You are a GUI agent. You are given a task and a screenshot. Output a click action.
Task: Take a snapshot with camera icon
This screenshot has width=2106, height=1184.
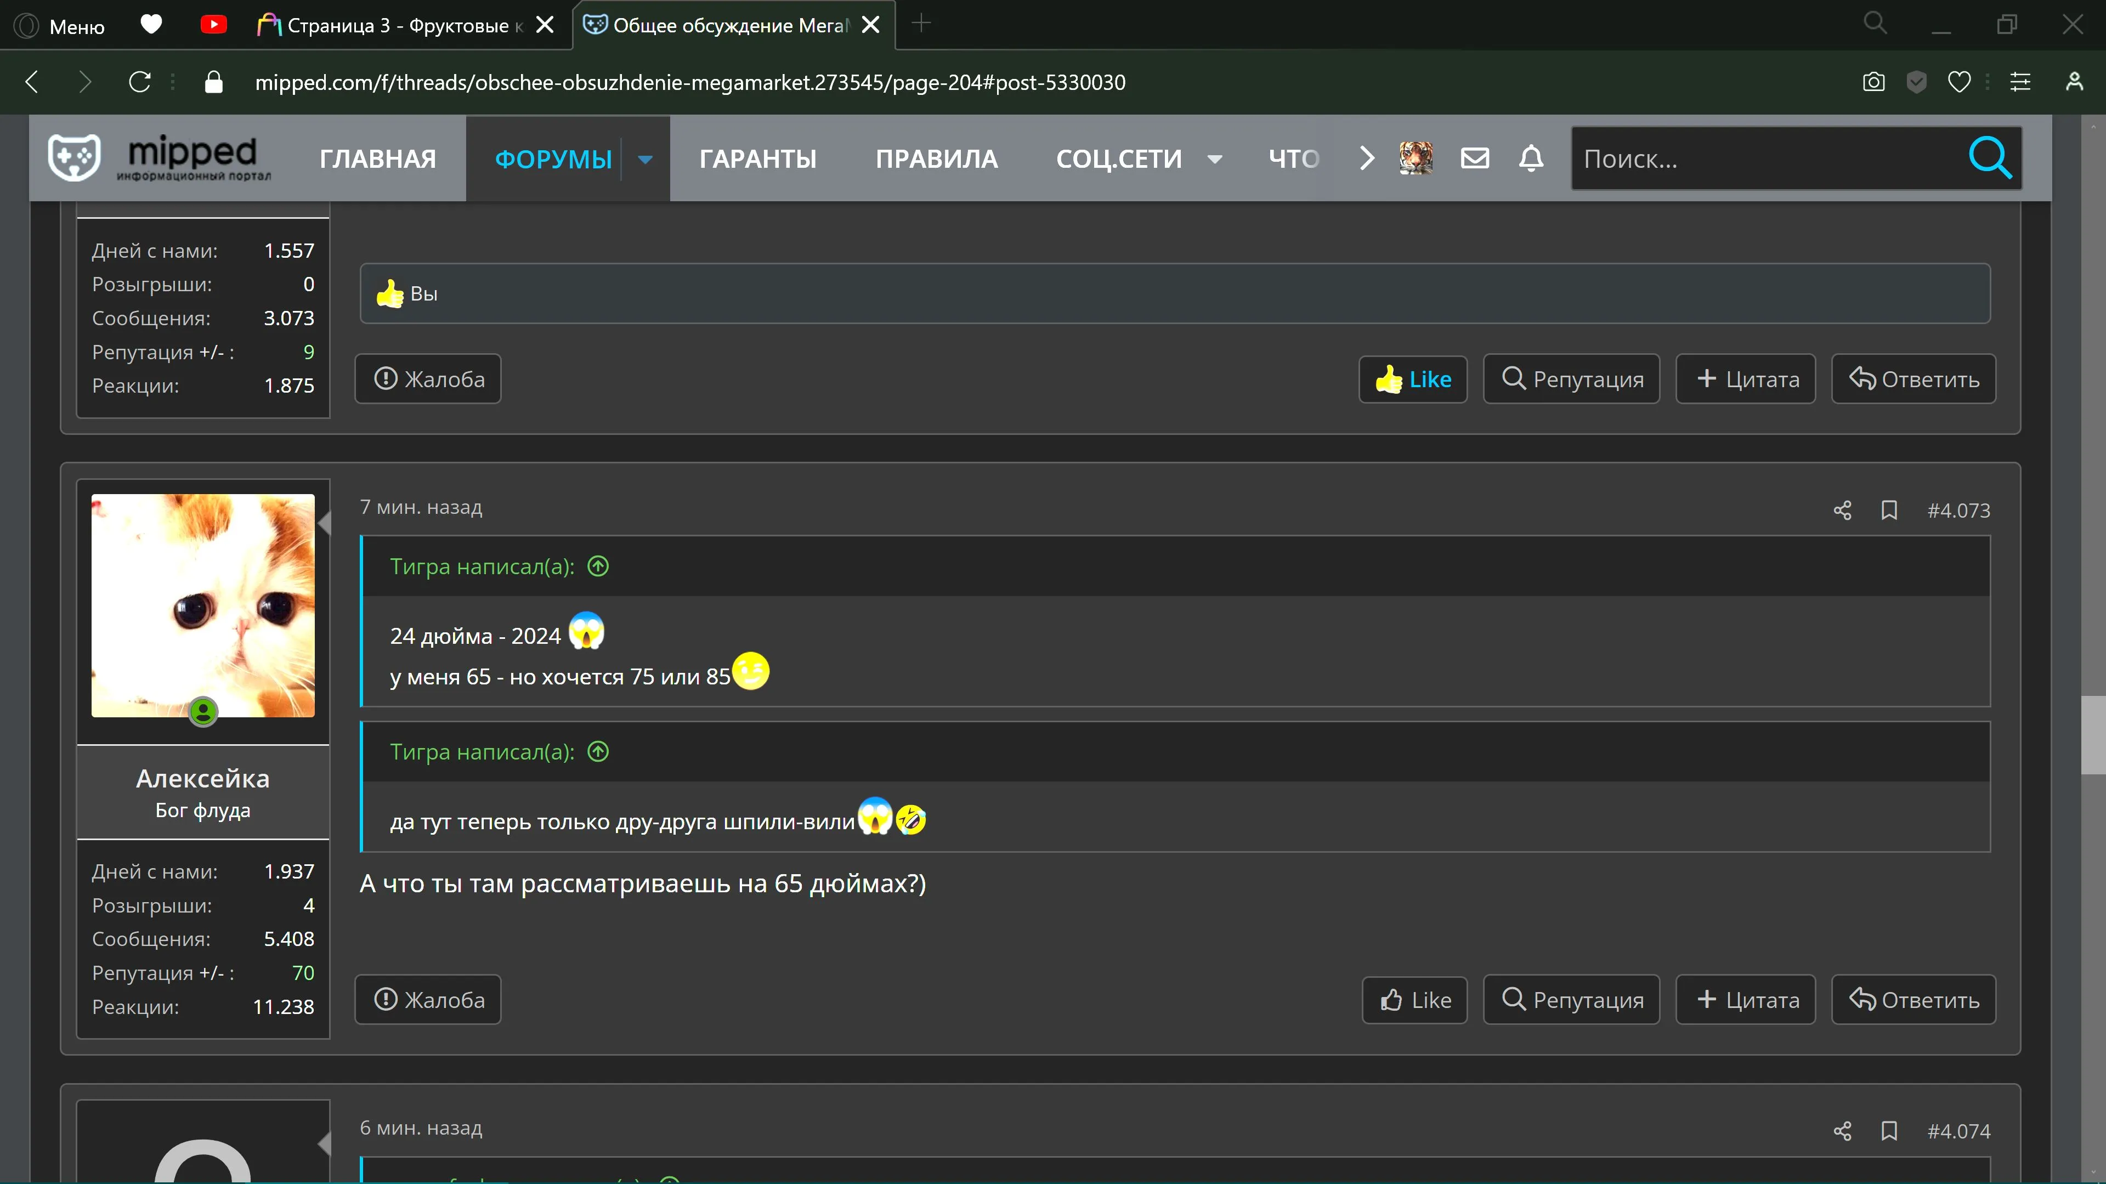[x=1874, y=82]
